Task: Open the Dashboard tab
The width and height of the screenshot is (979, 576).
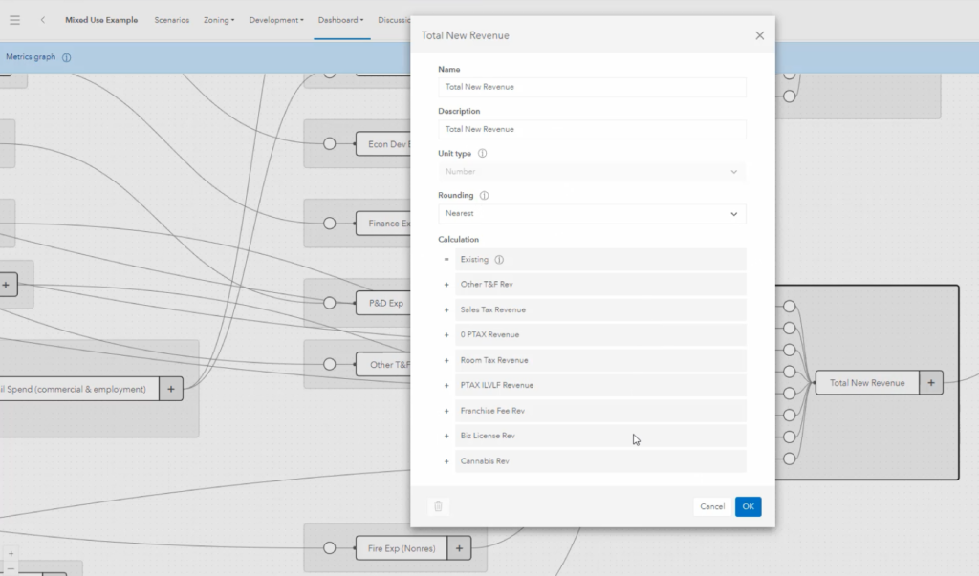Action: [x=341, y=20]
